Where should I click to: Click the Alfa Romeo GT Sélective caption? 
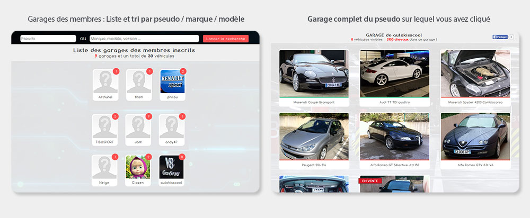[x=394, y=165]
